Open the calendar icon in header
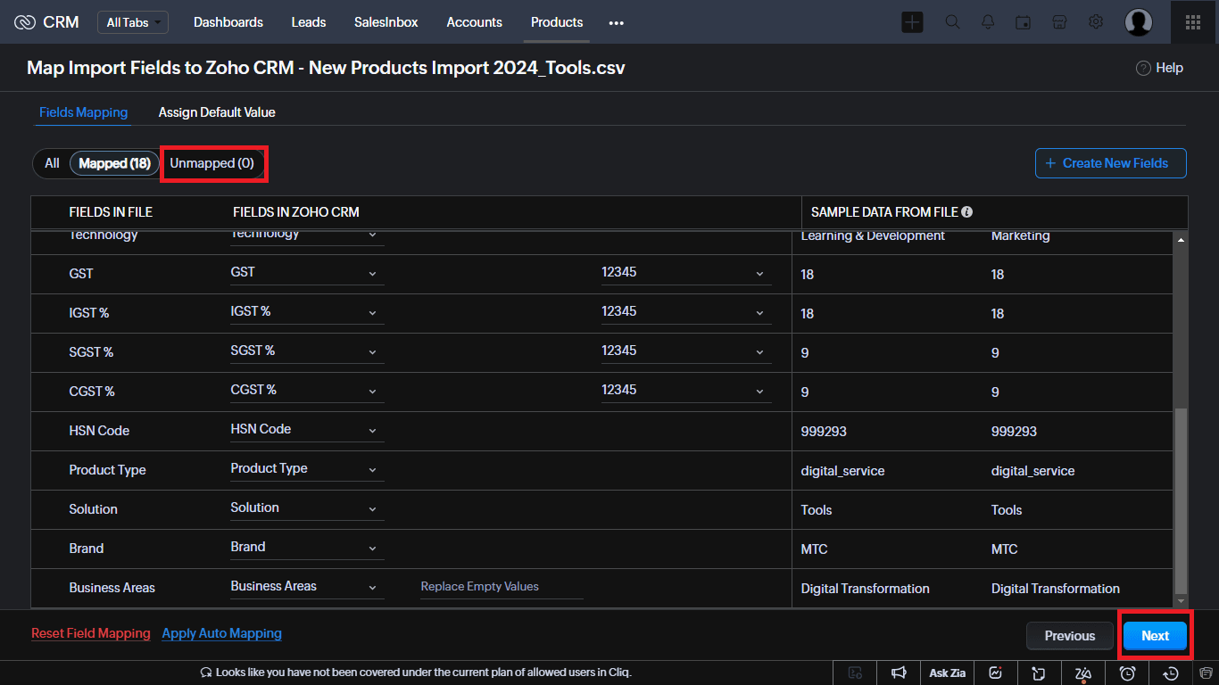 pyautogui.click(x=1024, y=22)
